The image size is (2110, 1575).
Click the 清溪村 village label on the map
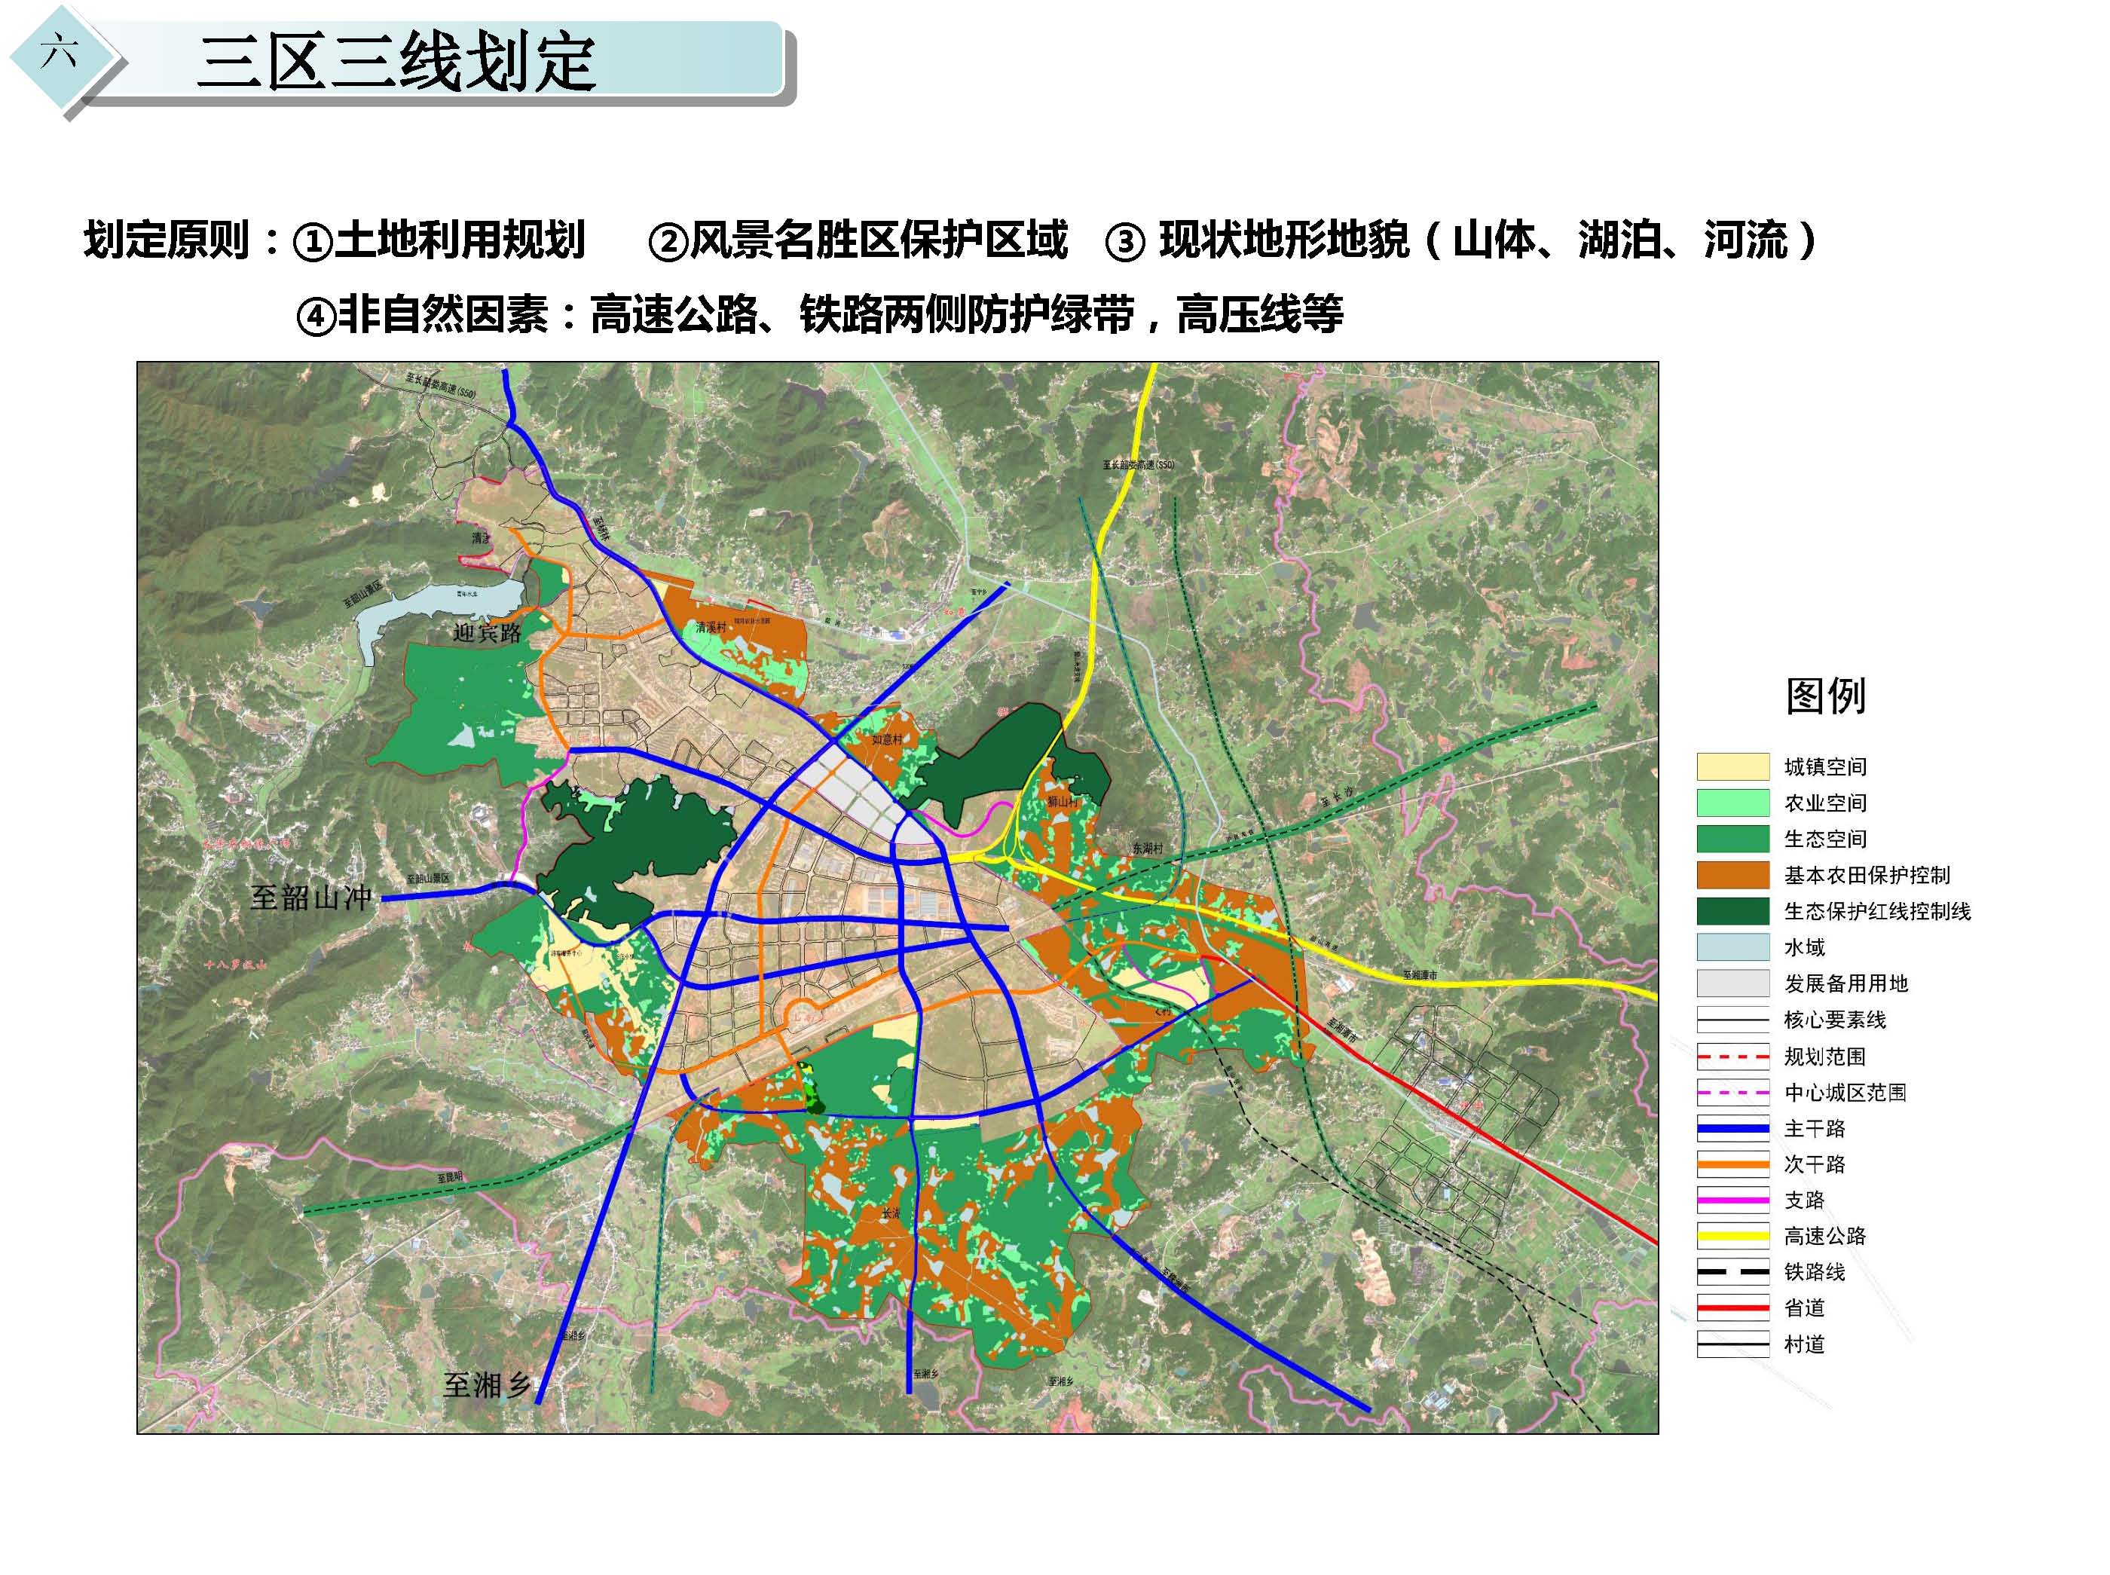point(711,627)
